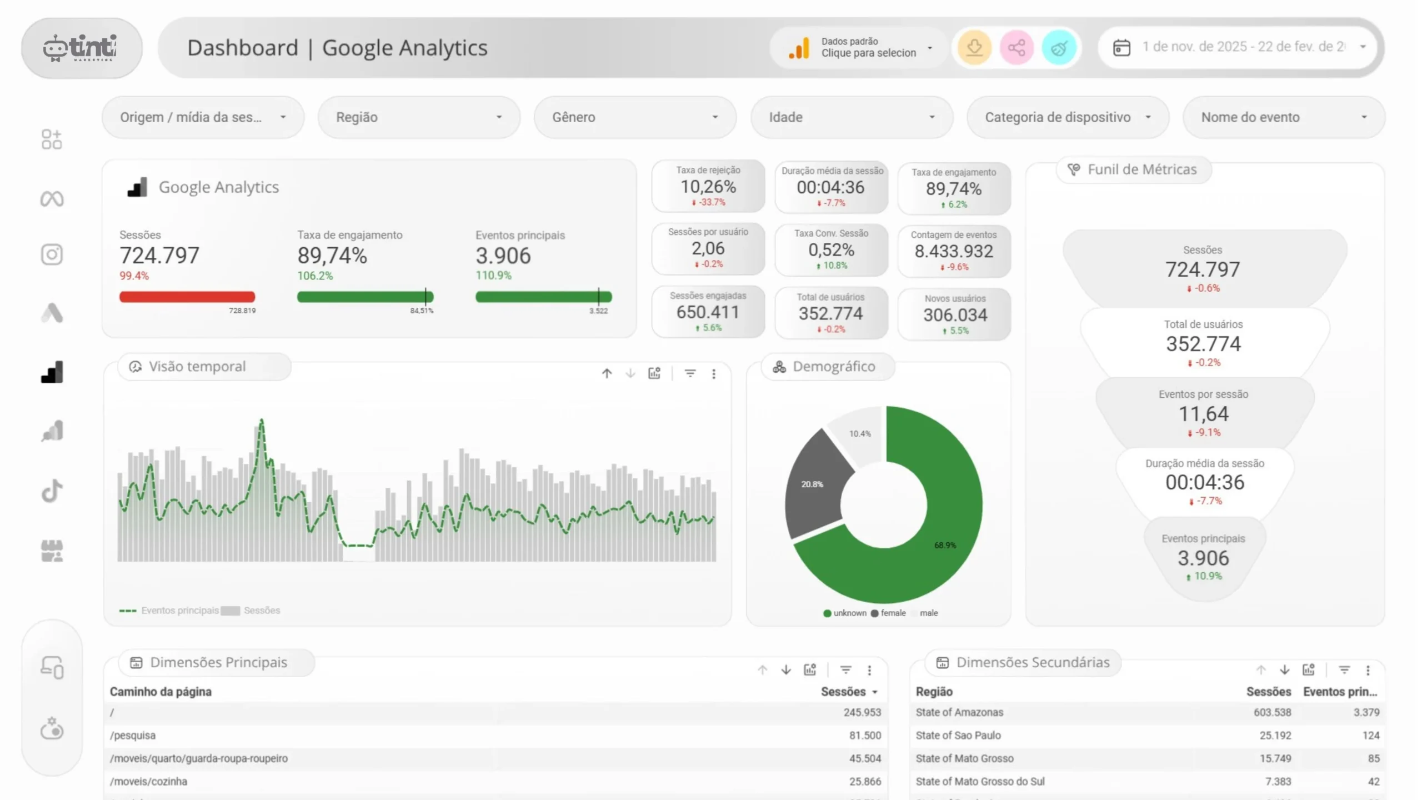The height and width of the screenshot is (800, 1422).
Task: Click the tinti marketing logo
Action: coord(82,48)
